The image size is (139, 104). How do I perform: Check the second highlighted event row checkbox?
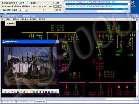(65, 4)
